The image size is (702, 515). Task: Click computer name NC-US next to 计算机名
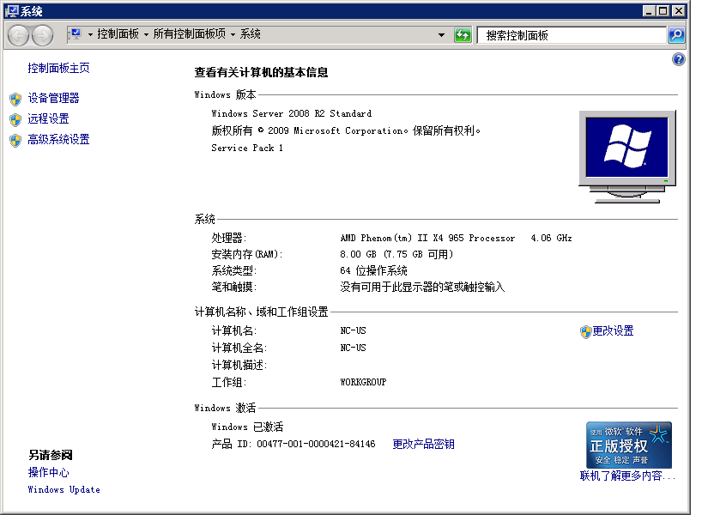pos(354,331)
